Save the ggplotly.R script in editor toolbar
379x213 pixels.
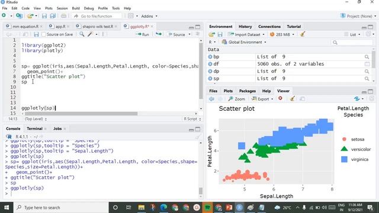[x=36, y=34]
